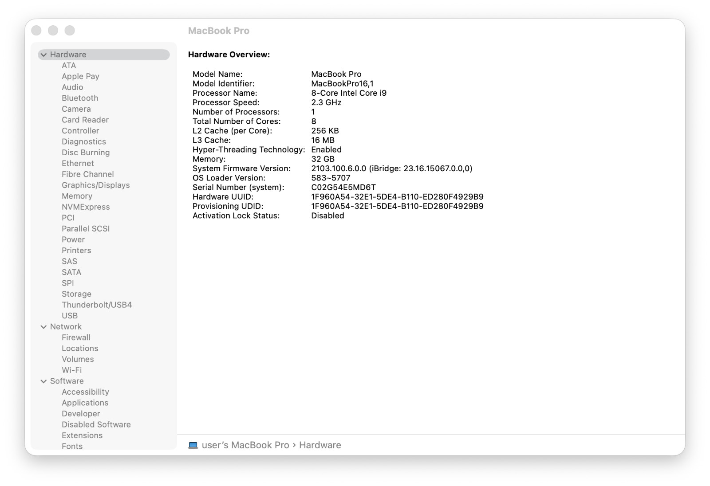This screenshot has width=710, height=486.
Task: Select Fonts under Software
Action: [72, 447]
